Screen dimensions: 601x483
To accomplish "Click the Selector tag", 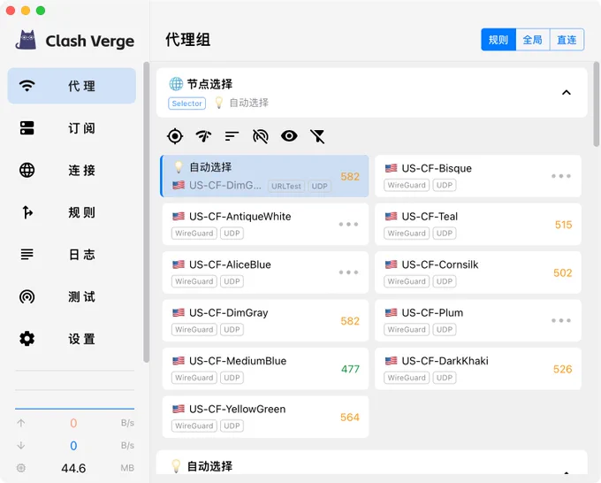I will click(187, 103).
